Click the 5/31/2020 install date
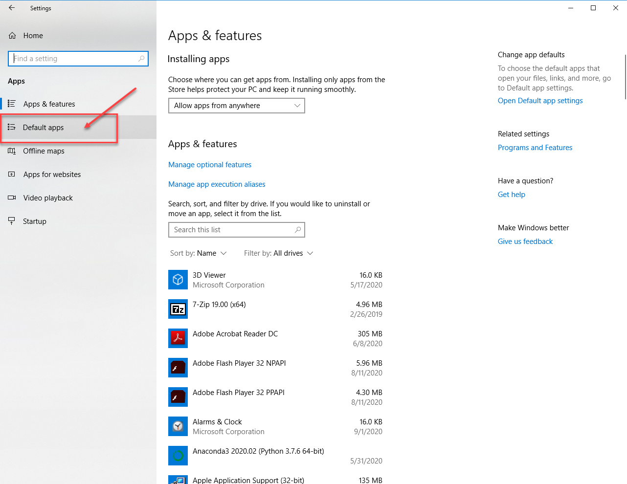This screenshot has height=484, width=627. tap(366, 461)
